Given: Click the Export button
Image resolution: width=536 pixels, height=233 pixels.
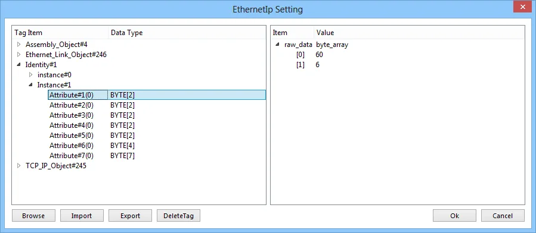Looking at the screenshot, I should pyautogui.click(x=130, y=216).
